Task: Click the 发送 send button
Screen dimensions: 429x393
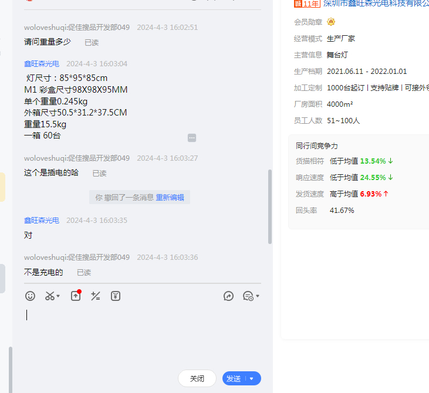Action: [234, 378]
